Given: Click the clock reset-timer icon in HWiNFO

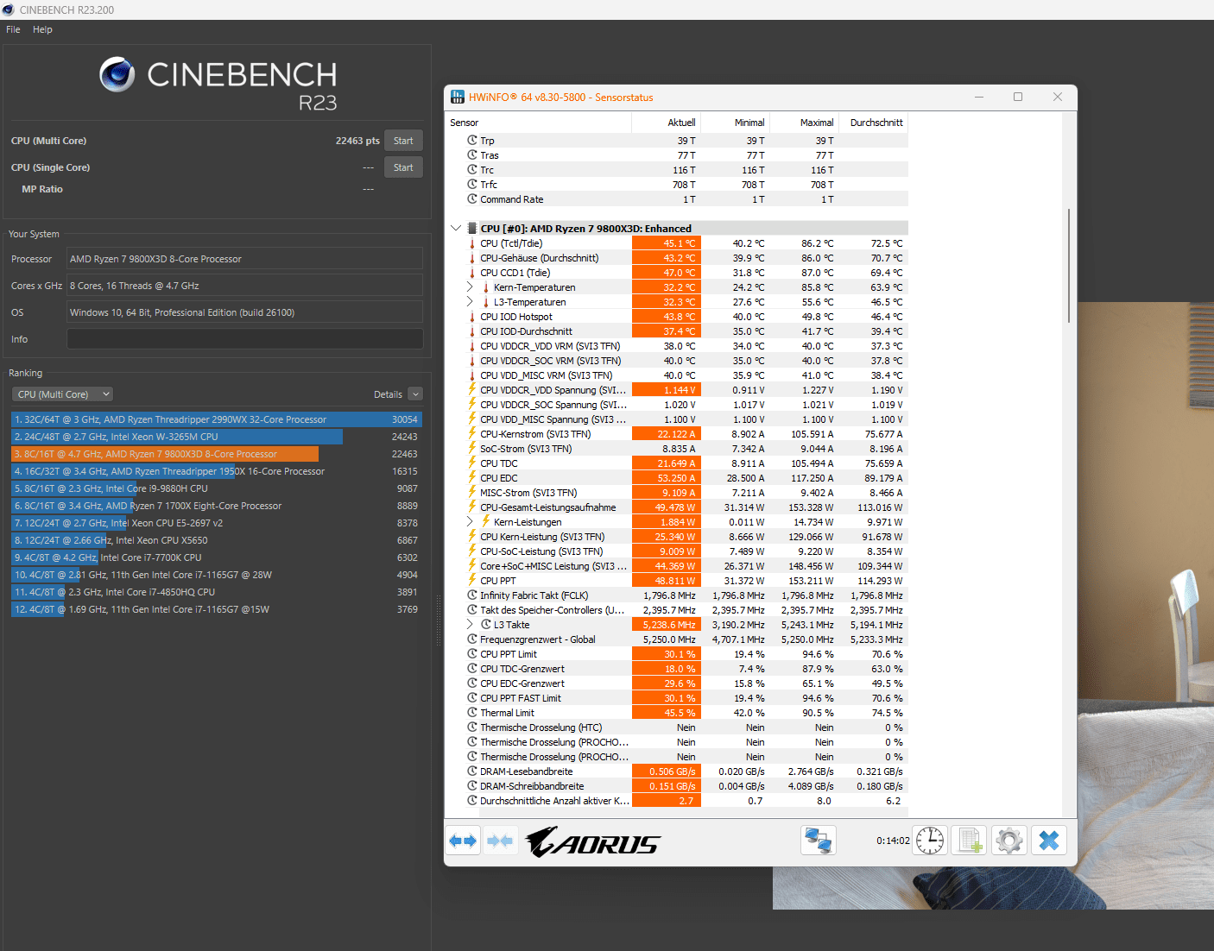Looking at the screenshot, I should pos(930,841).
